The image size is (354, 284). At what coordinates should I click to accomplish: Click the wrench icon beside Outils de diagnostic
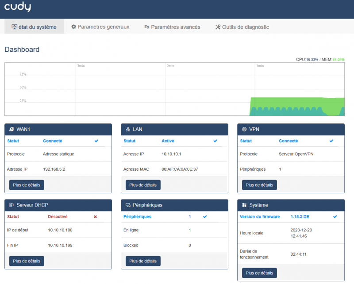217,27
